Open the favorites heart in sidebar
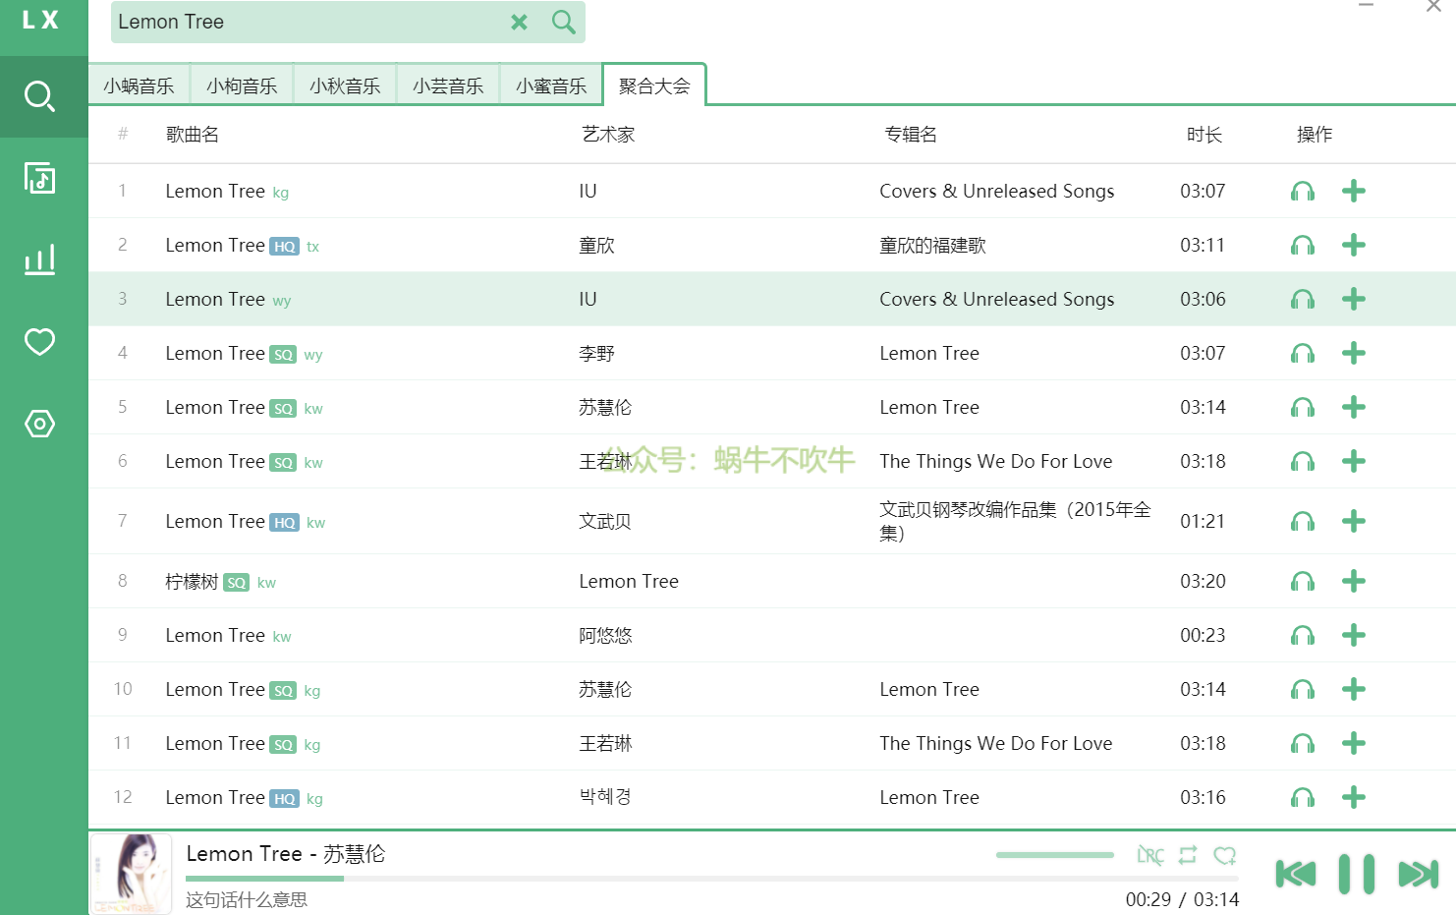The height and width of the screenshot is (915, 1456). [40, 342]
